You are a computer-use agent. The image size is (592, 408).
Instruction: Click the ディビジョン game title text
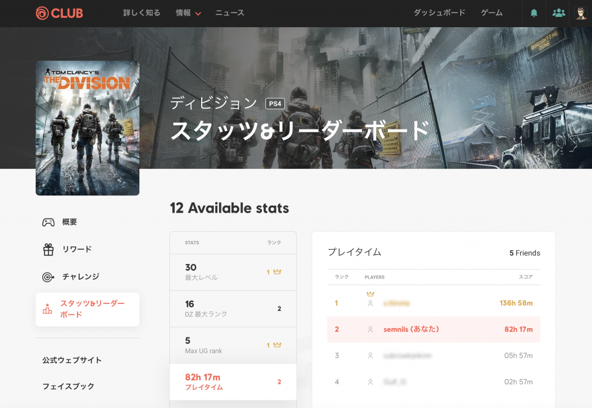pyautogui.click(x=214, y=103)
